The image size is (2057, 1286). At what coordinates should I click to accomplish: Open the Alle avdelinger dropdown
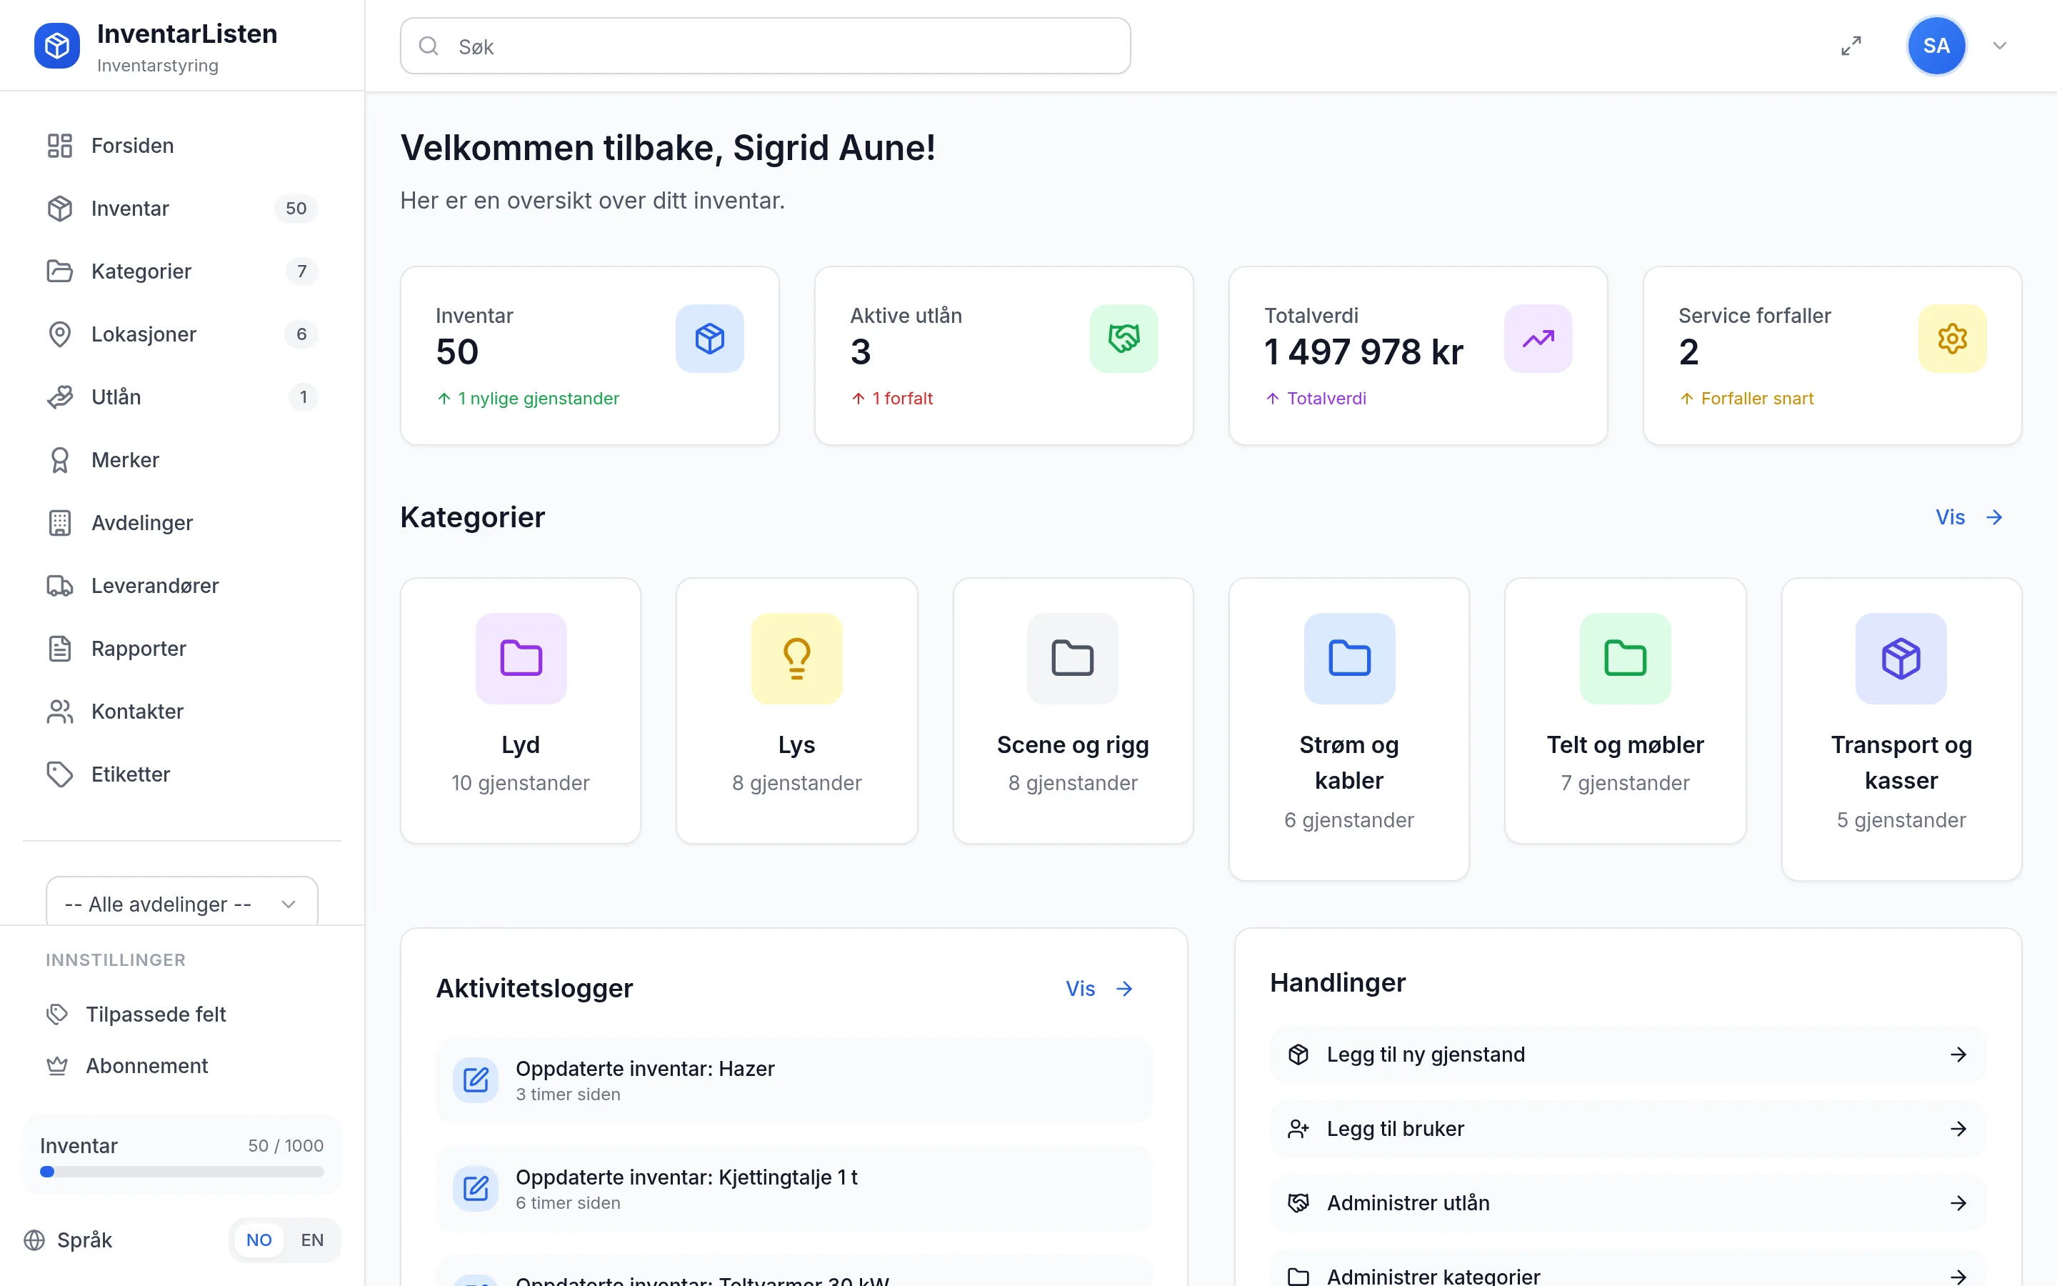click(182, 903)
